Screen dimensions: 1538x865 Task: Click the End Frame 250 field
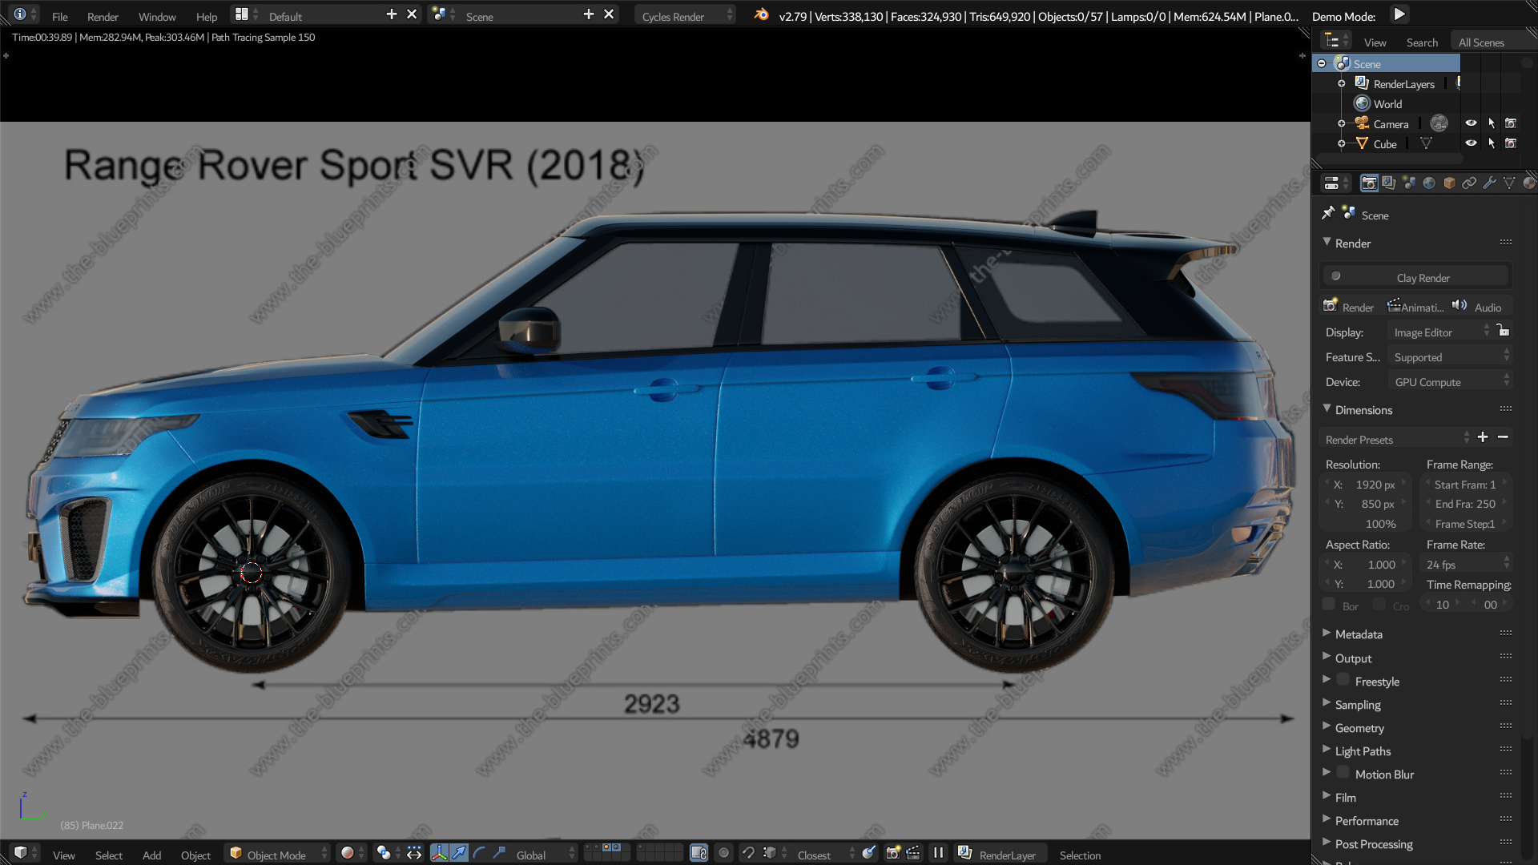tap(1465, 504)
